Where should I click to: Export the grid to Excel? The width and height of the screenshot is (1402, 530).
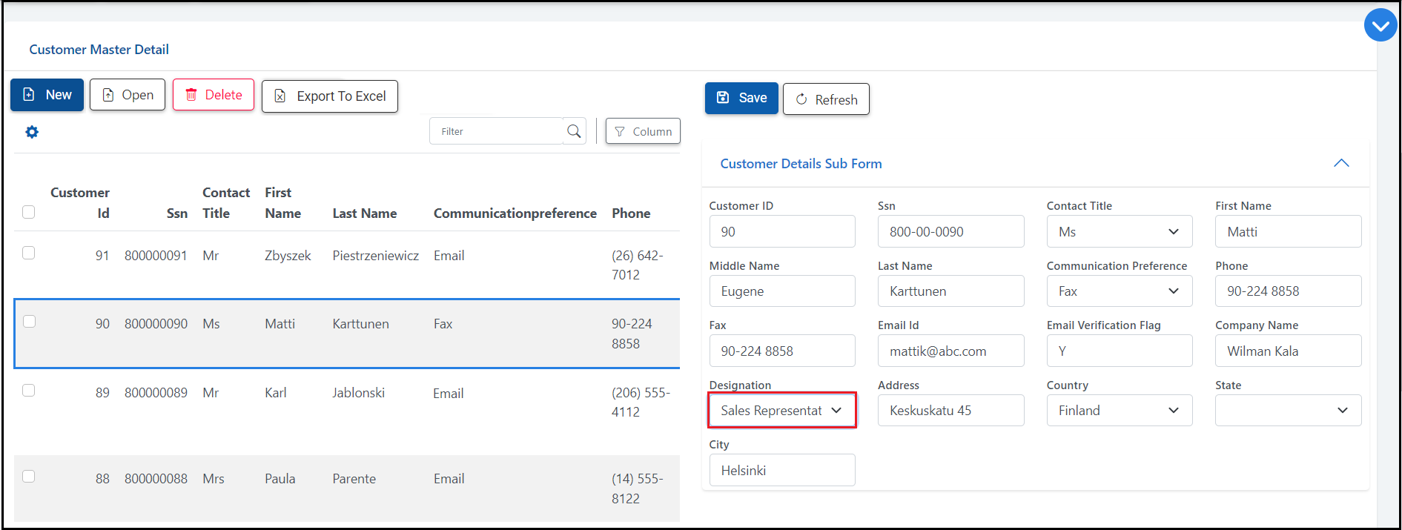point(330,96)
